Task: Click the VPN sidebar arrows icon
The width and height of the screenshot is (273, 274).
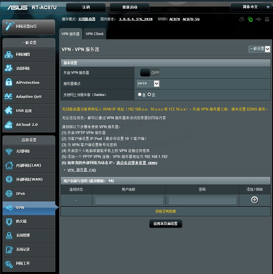Action: click(9, 208)
